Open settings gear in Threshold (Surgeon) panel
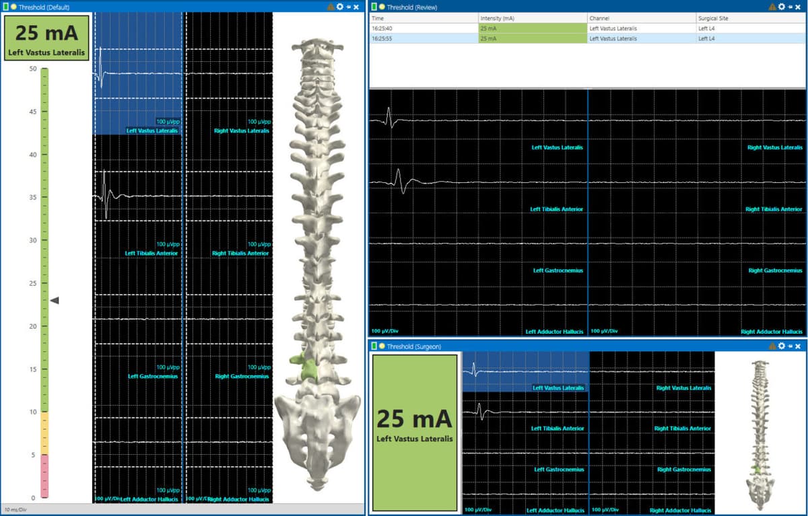This screenshot has width=808, height=516. pos(781,346)
